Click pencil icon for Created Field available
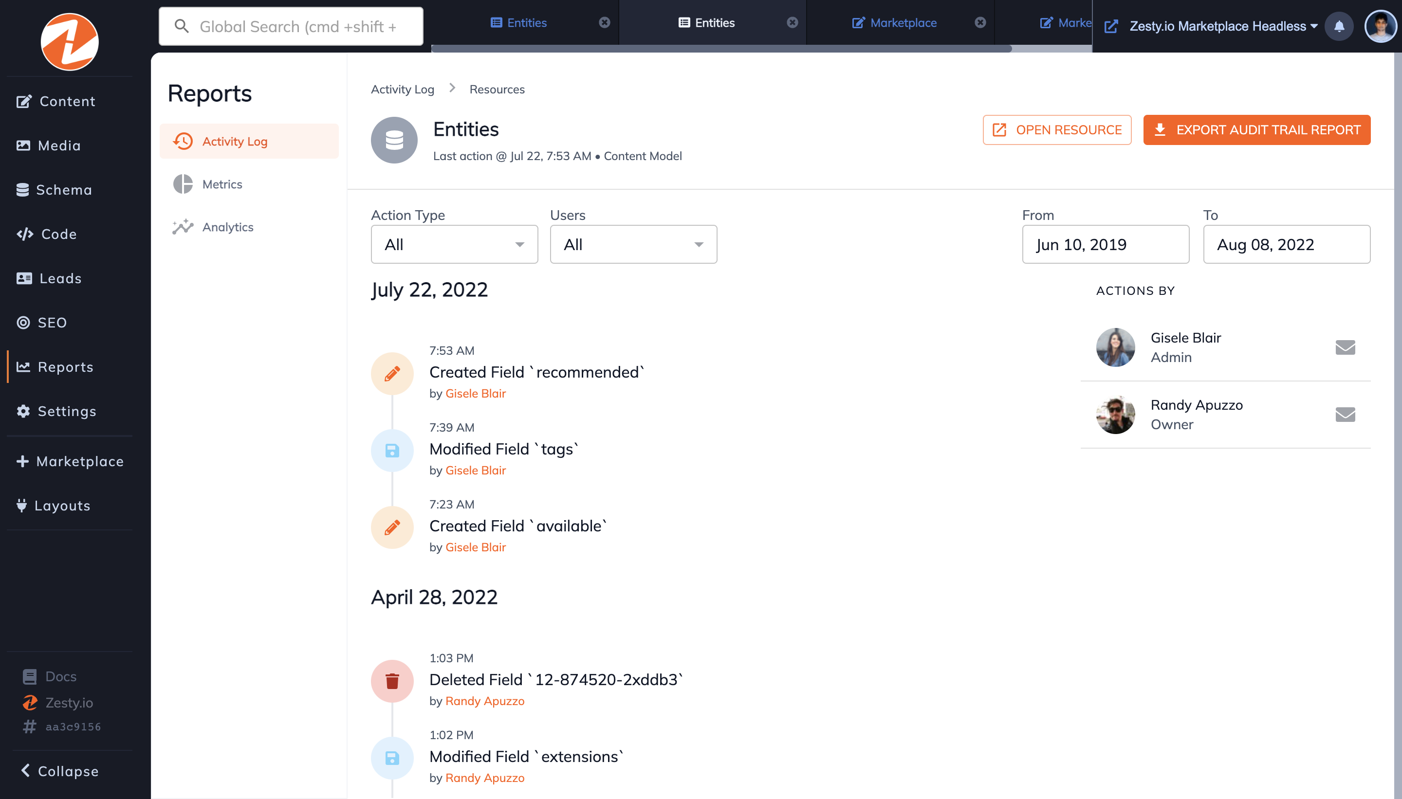Viewport: 1402px width, 799px height. pos(392,527)
